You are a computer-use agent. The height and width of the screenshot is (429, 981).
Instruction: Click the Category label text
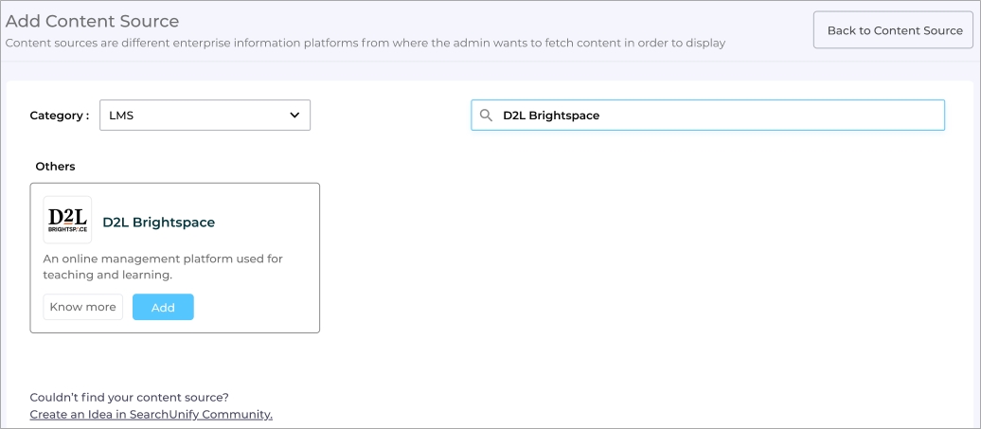59,116
